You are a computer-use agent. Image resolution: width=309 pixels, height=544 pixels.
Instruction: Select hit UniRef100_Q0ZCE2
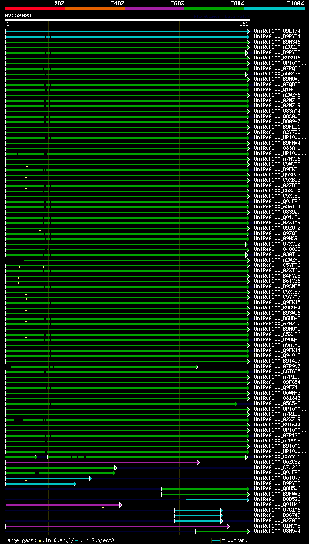(277, 462)
